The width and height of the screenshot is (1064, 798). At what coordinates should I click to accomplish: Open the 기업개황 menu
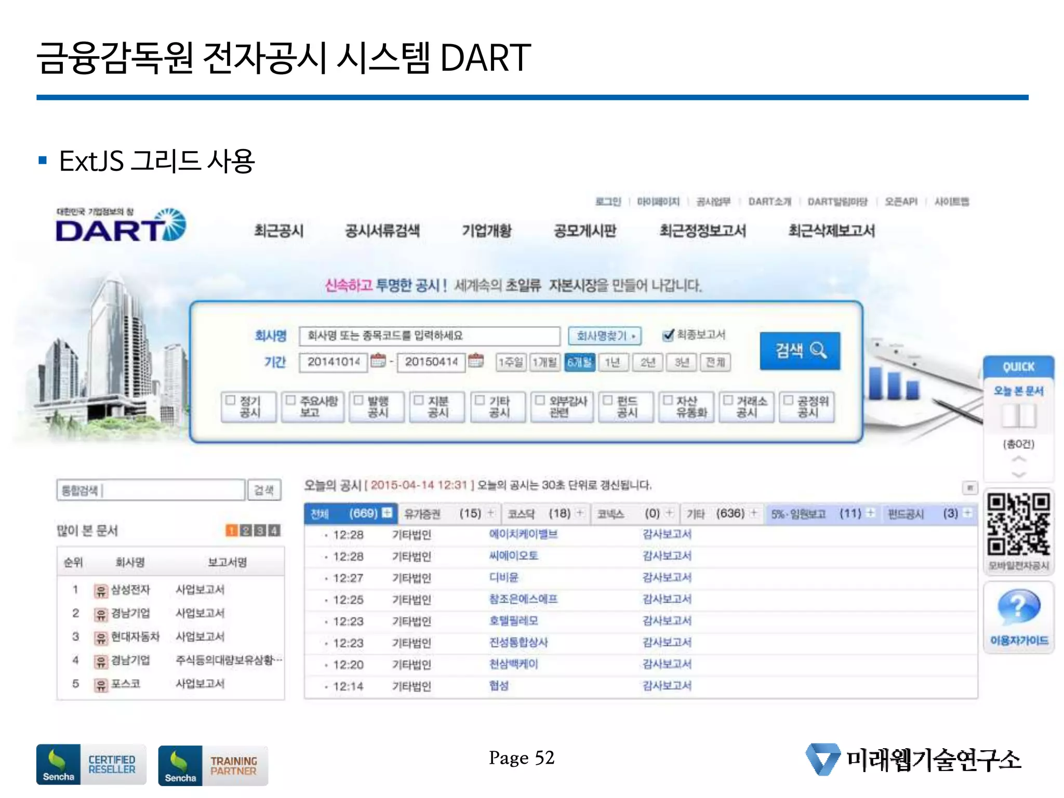487,231
